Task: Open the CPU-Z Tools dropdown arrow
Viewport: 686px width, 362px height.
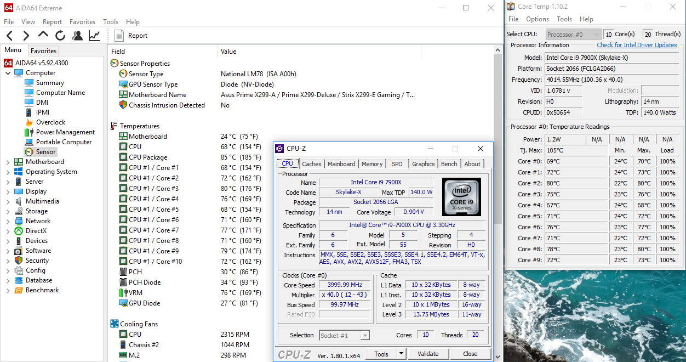Action: click(401, 354)
